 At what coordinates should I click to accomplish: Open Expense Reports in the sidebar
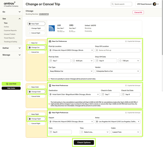point(10,31)
